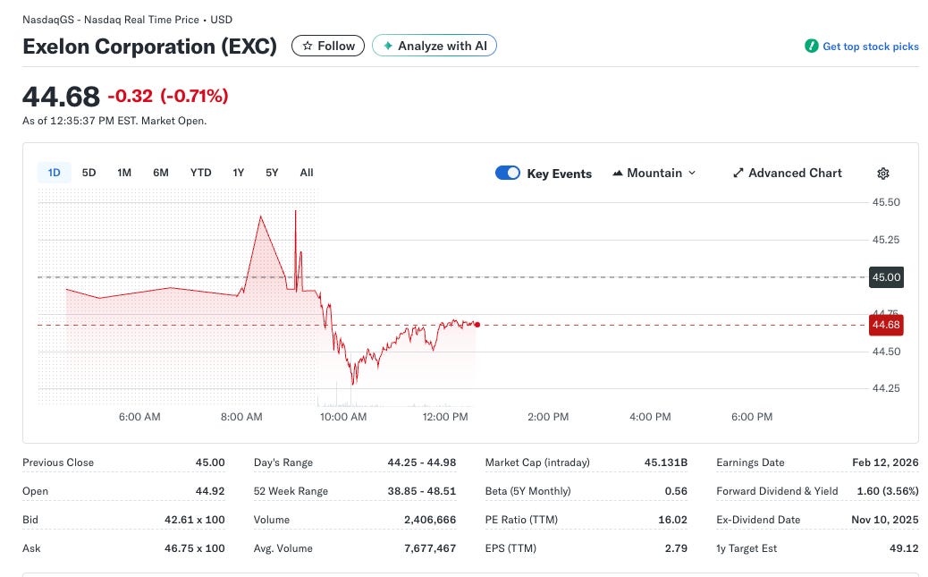Click the Previous Close value 45.00
Viewport: 928px width, 577px height.
(210, 462)
